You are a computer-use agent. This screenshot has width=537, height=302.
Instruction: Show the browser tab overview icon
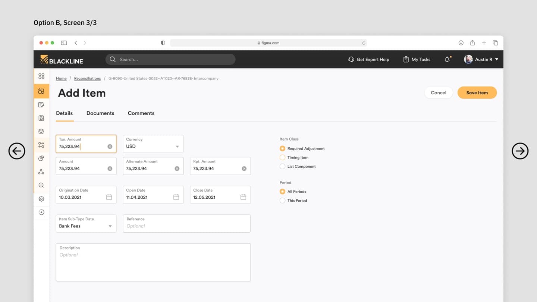coord(496,43)
